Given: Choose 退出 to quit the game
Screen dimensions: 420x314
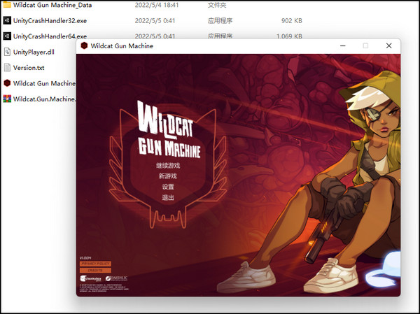Looking at the screenshot, I should pos(168,197).
